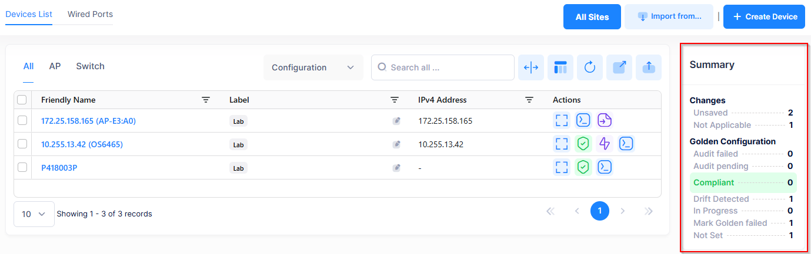Open the Configuration dropdown
Viewport: 811px width, 254px height.
(x=313, y=67)
